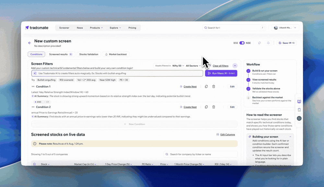The width and height of the screenshot is (324, 187).
Task: Click Backtest against the market step icon
Action: (249, 98)
